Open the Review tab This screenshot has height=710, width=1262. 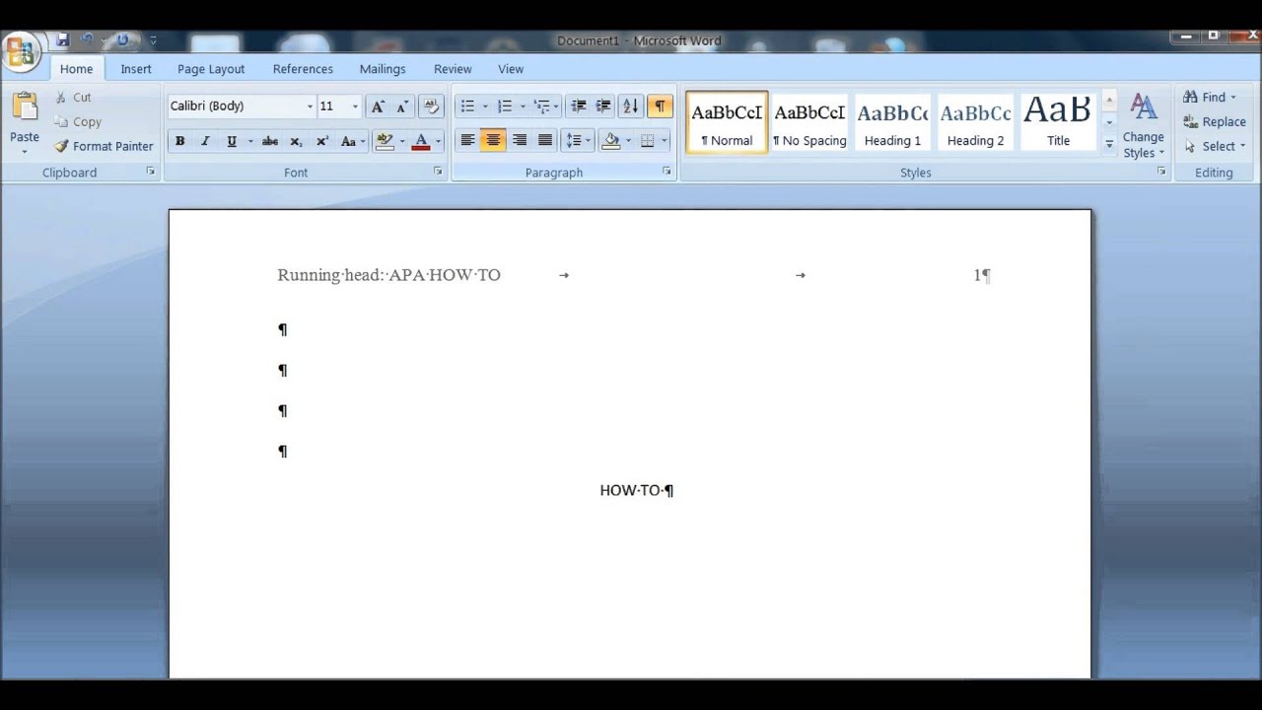[x=453, y=69]
